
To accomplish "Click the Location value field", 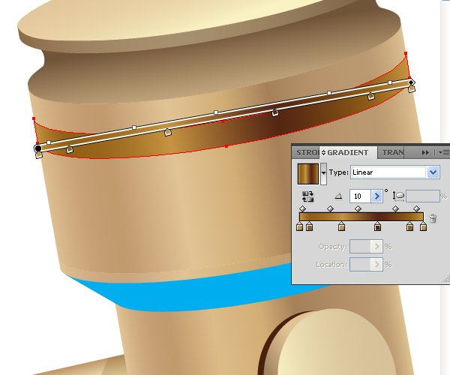I will pyautogui.click(x=360, y=264).
